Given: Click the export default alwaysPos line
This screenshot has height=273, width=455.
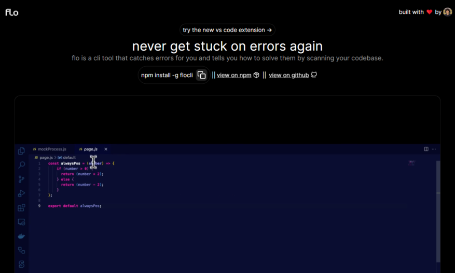Looking at the screenshot, I should click(x=75, y=206).
